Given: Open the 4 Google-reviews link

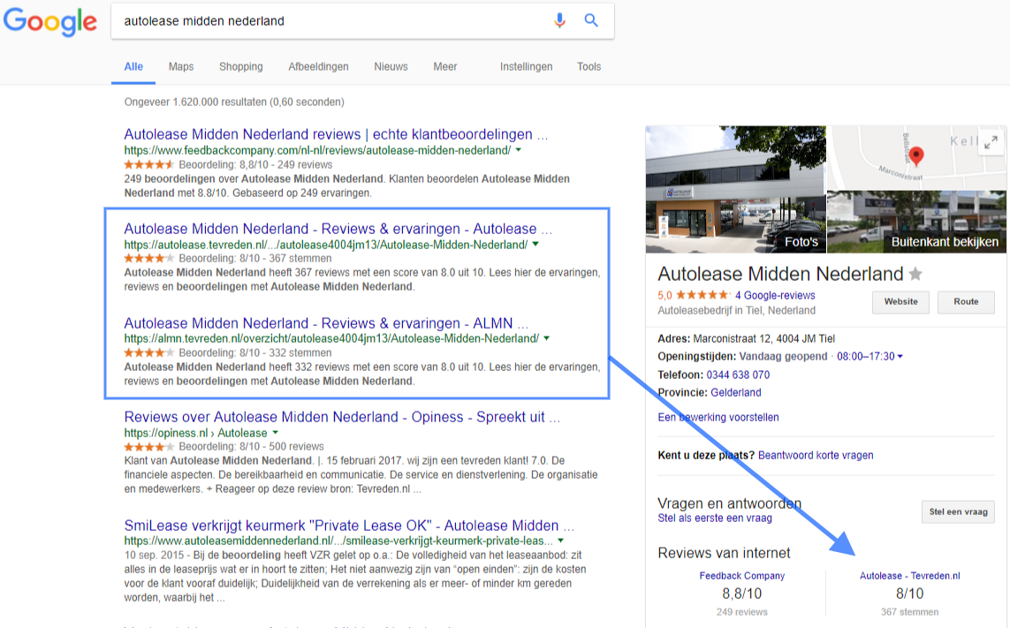Looking at the screenshot, I should pyautogui.click(x=775, y=295).
